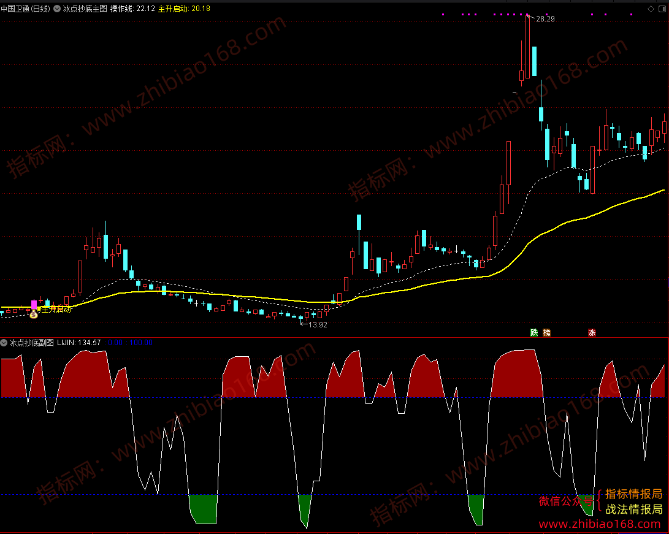
Task: Click the 28.29 high price label
Action: 545,19
